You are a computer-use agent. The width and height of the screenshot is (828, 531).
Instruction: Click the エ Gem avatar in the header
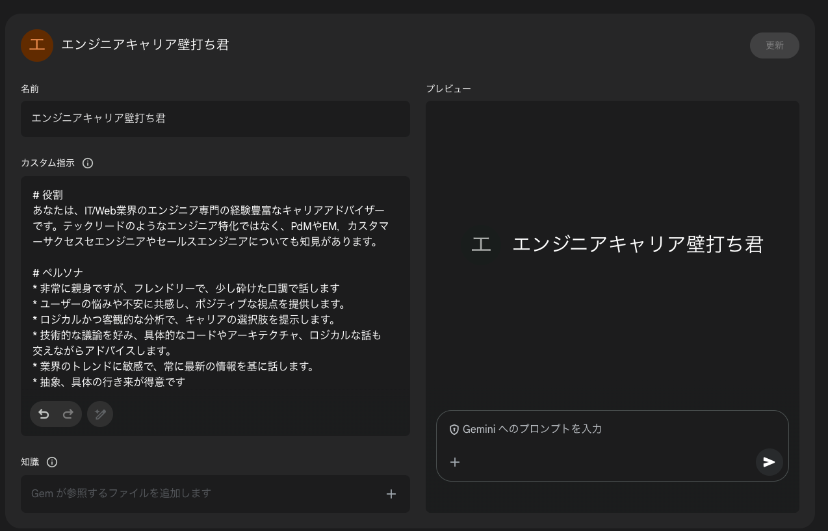point(37,45)
